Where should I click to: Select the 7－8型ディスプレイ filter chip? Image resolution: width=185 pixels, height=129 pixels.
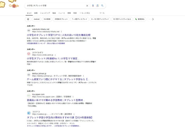tap(80, 19)
